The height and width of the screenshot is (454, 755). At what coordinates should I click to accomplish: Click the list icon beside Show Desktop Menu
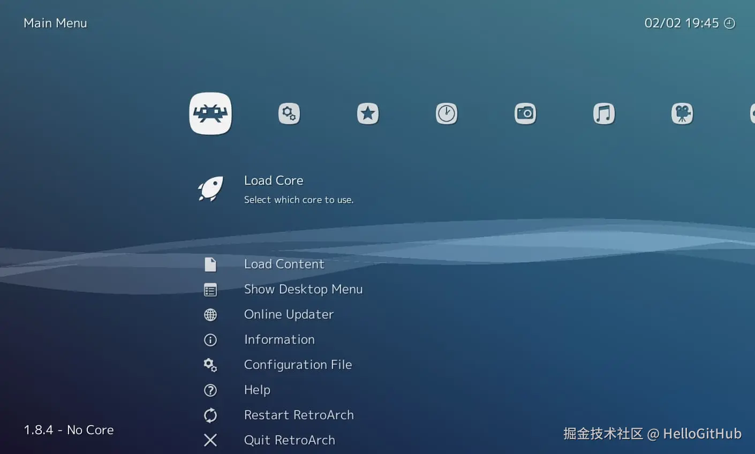pos(210,290)
